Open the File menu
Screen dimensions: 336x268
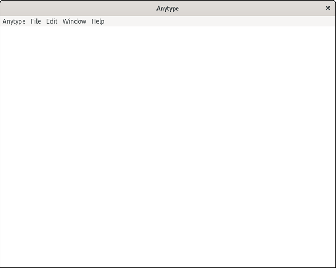(x=35, y=21)
